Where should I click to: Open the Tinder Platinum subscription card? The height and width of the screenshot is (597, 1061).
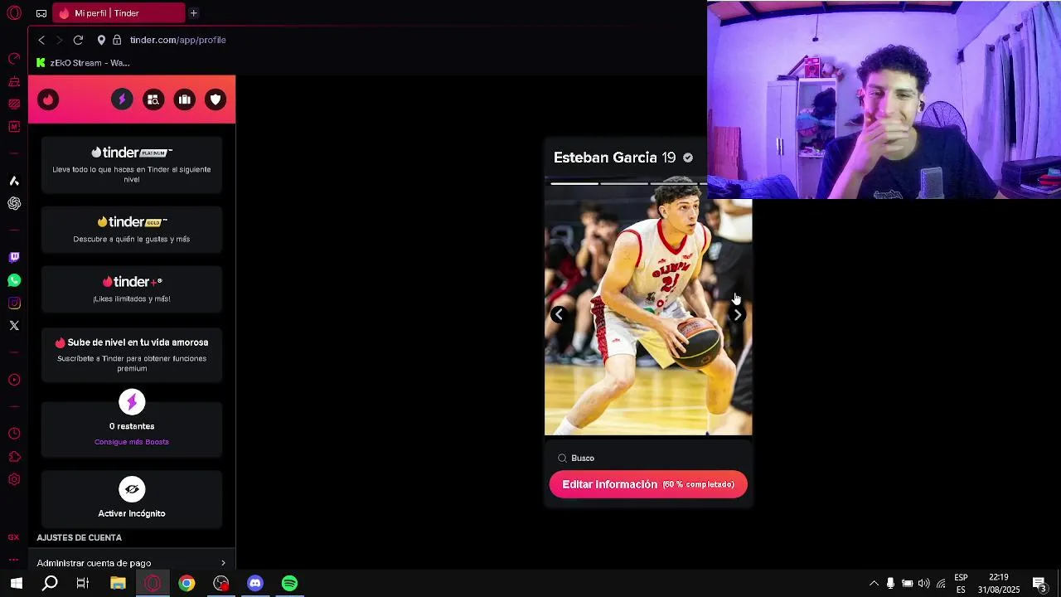pyautogui.click(x=132, y=164)
